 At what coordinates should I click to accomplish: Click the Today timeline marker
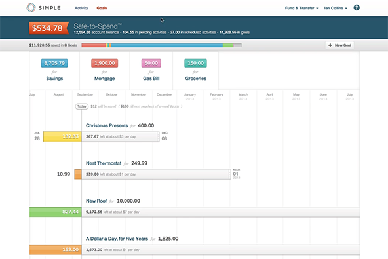(82, 106)
